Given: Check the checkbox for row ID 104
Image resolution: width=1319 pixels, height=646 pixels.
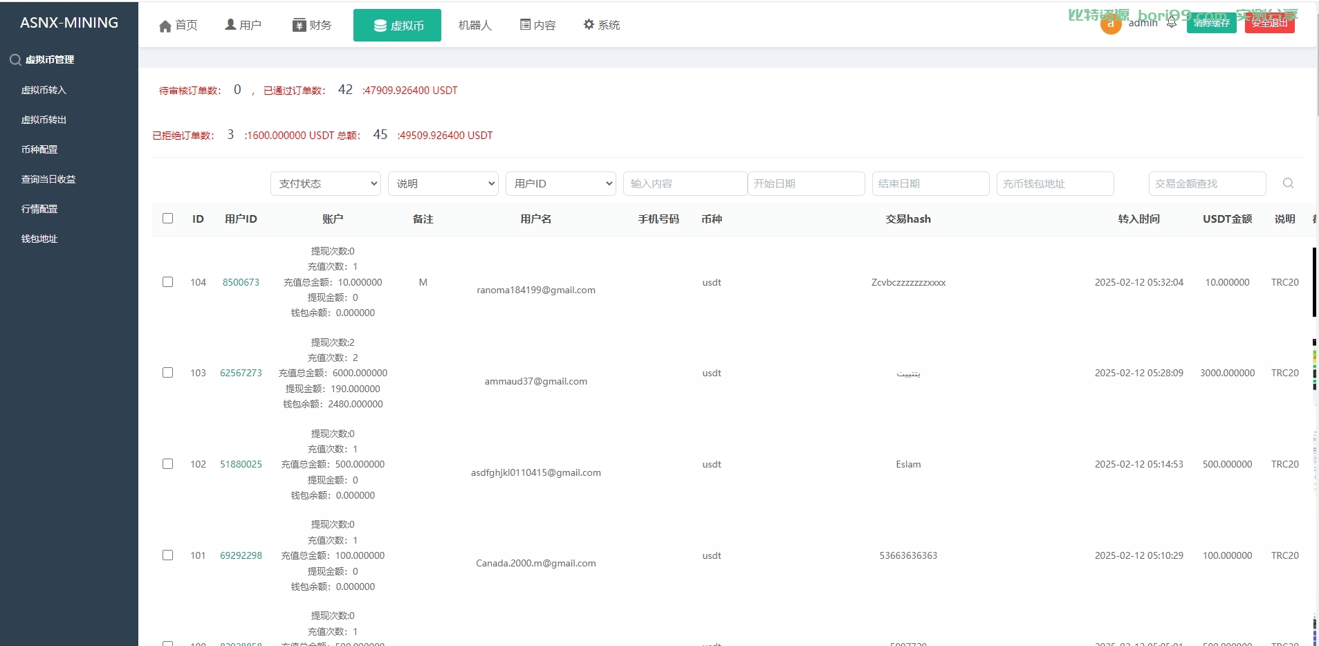Looking at the screenshot, I should tap(167, 282).
